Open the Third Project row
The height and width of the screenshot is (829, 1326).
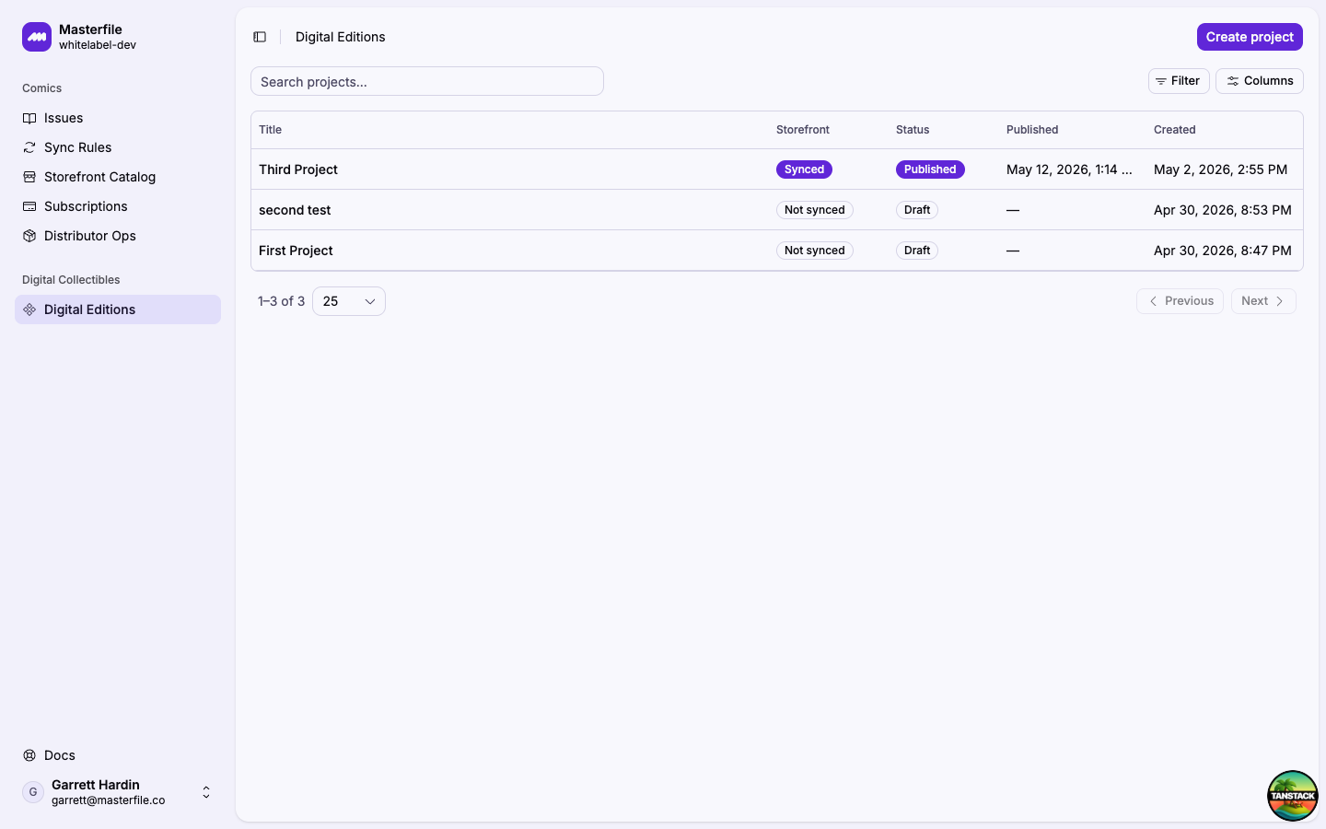click(x=777, y=169)
